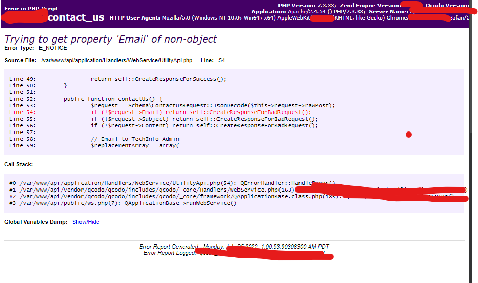Click code Line 49 with CreateResponseForSuccess
The height and width of the screenshot is (283, 478).
pyautogui.click(x=117, y=79)
